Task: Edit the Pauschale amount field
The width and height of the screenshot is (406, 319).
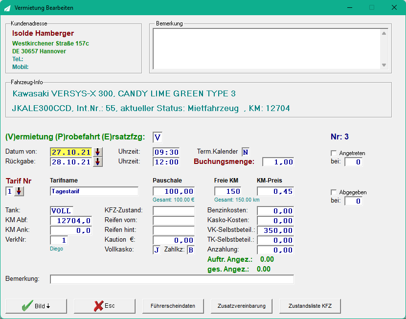Action: coord(174,191)
